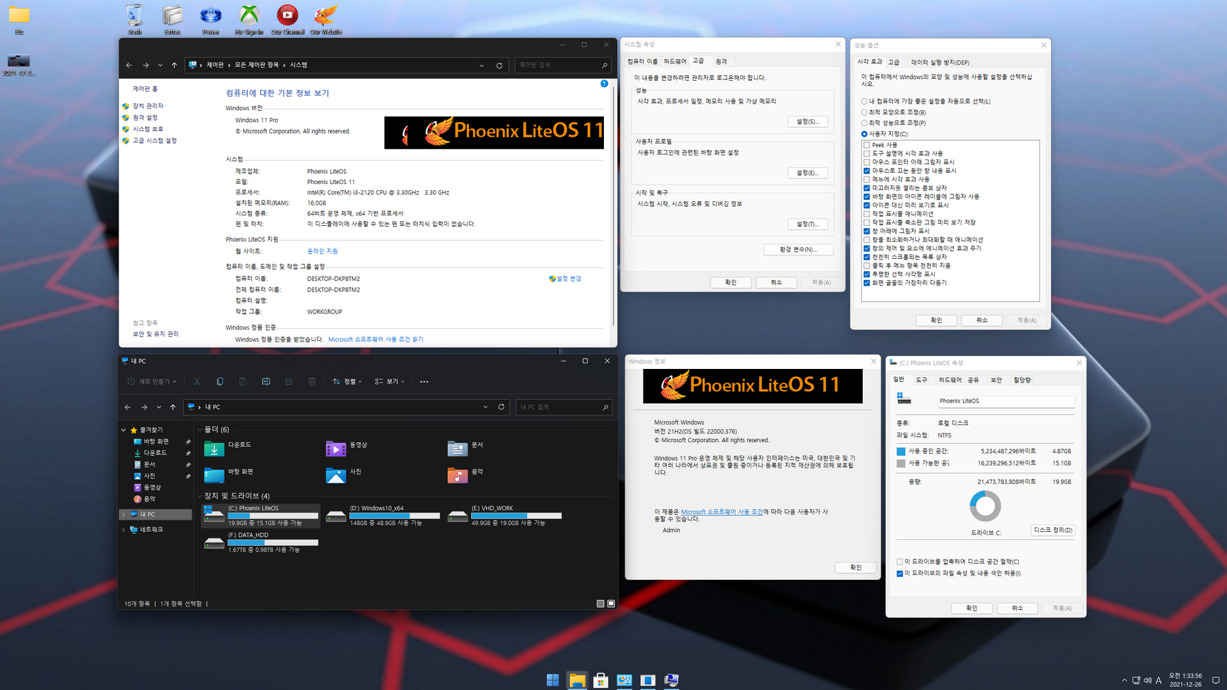The image size is (1227, 690).
Task: Open 데이터 실행 방지(DEP) tab
Action: [x=940, y=62]
